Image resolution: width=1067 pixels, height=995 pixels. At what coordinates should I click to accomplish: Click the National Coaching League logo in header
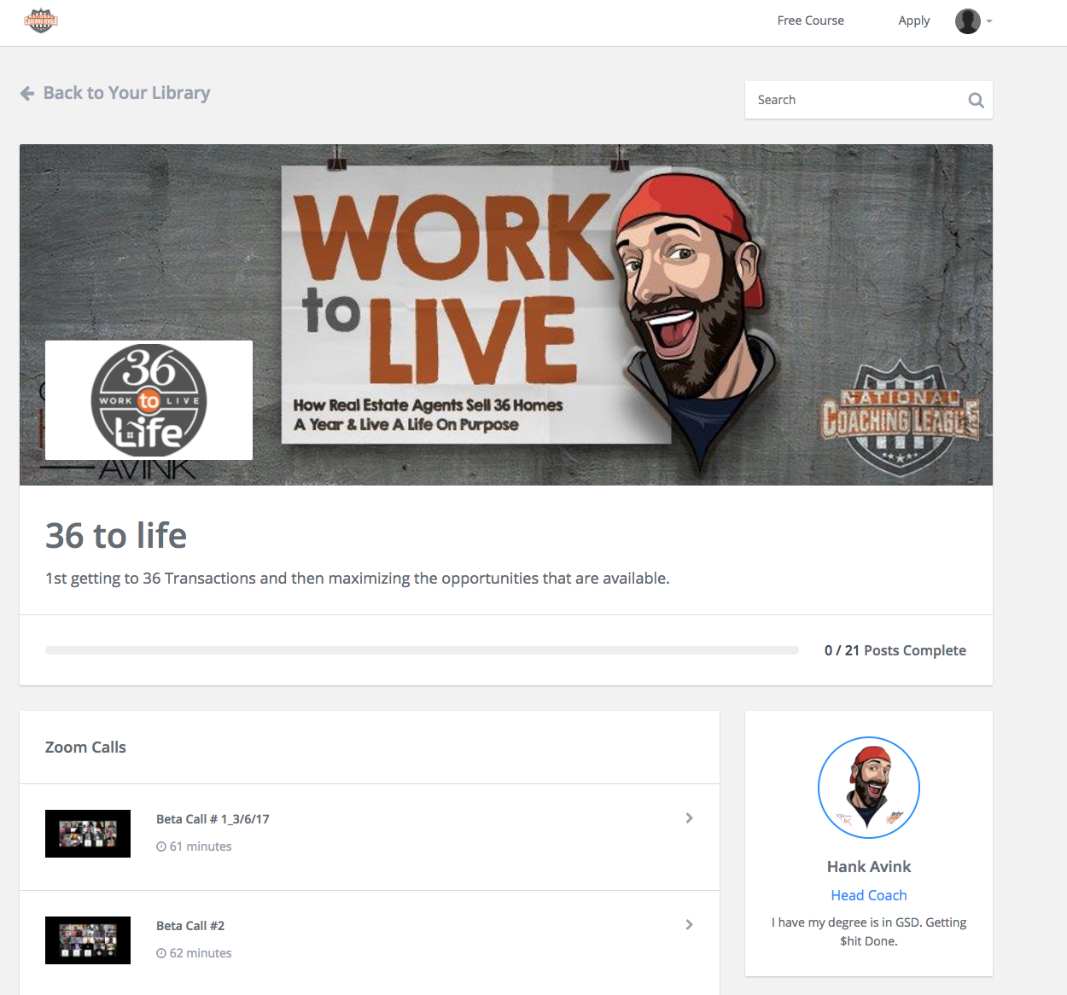coord(41,20)
